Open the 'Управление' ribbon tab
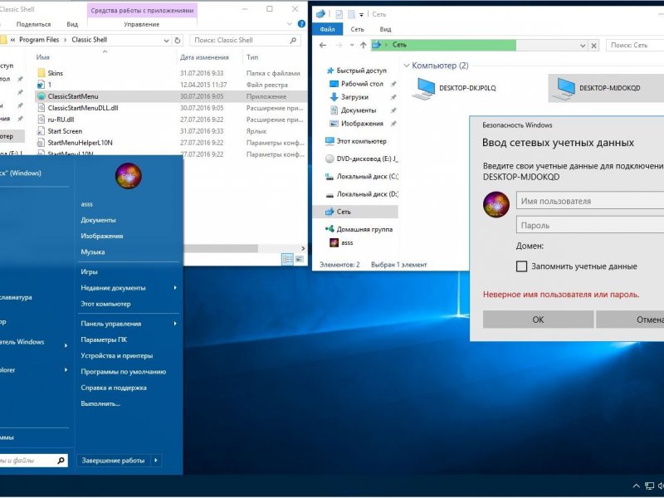This screenshot has height=498, width=664. coord(142,24)
